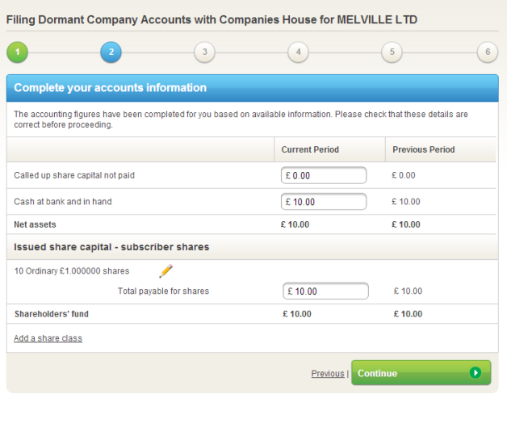The image size is (507, 423).
Task: Click the Current Period column header
Action: pyautogui.click(x=310, y=150)
